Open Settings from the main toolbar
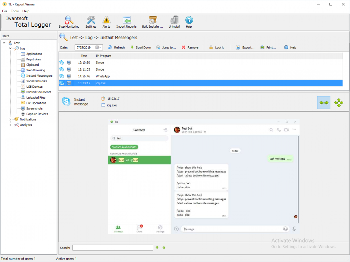 pos(91,20)
